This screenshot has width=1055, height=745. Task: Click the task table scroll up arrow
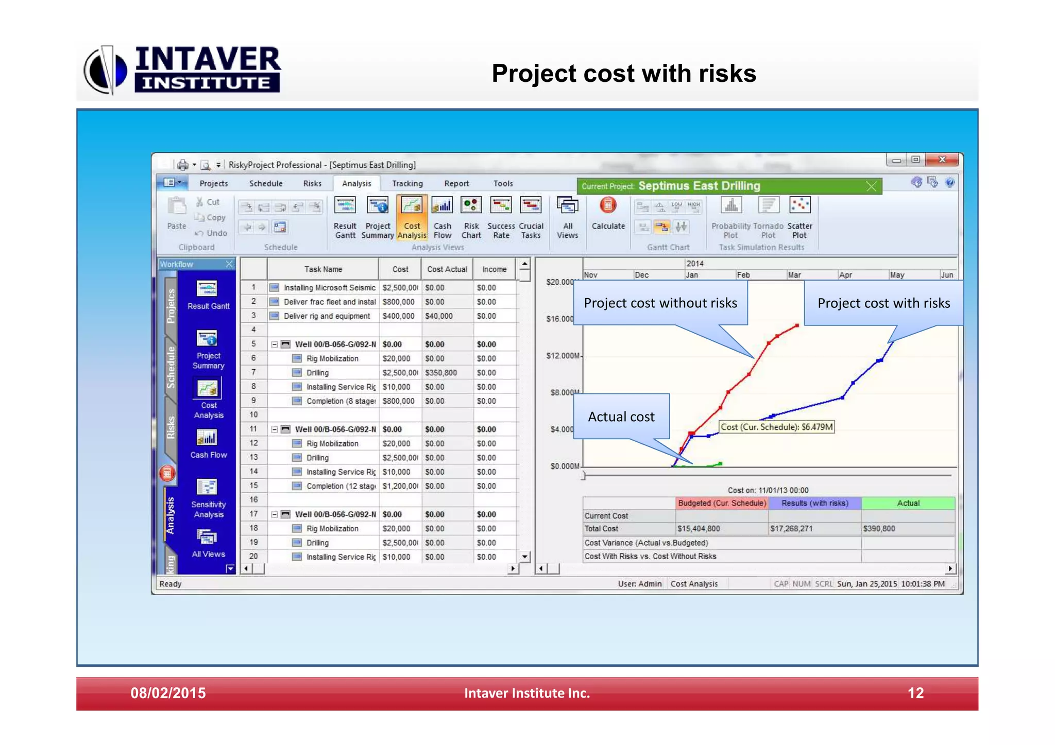click(x=524, y=264)
